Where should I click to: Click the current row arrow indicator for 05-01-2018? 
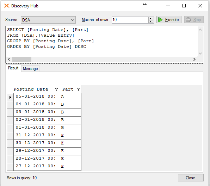(10, 97)
